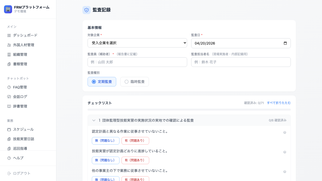Click the すべて折りたたむ link
The height and width of the screenshot is (181, 322).
coord(279,103)
